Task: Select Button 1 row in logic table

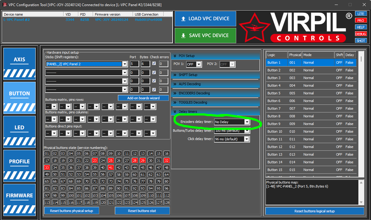Action: 311,63
